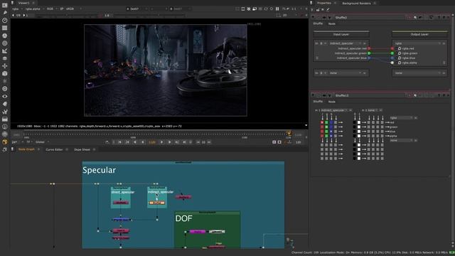455x256 pixels.
Task: Open the in 1 indirect_specular dropdown in Shuffle13
Action: tap(334, 110)
